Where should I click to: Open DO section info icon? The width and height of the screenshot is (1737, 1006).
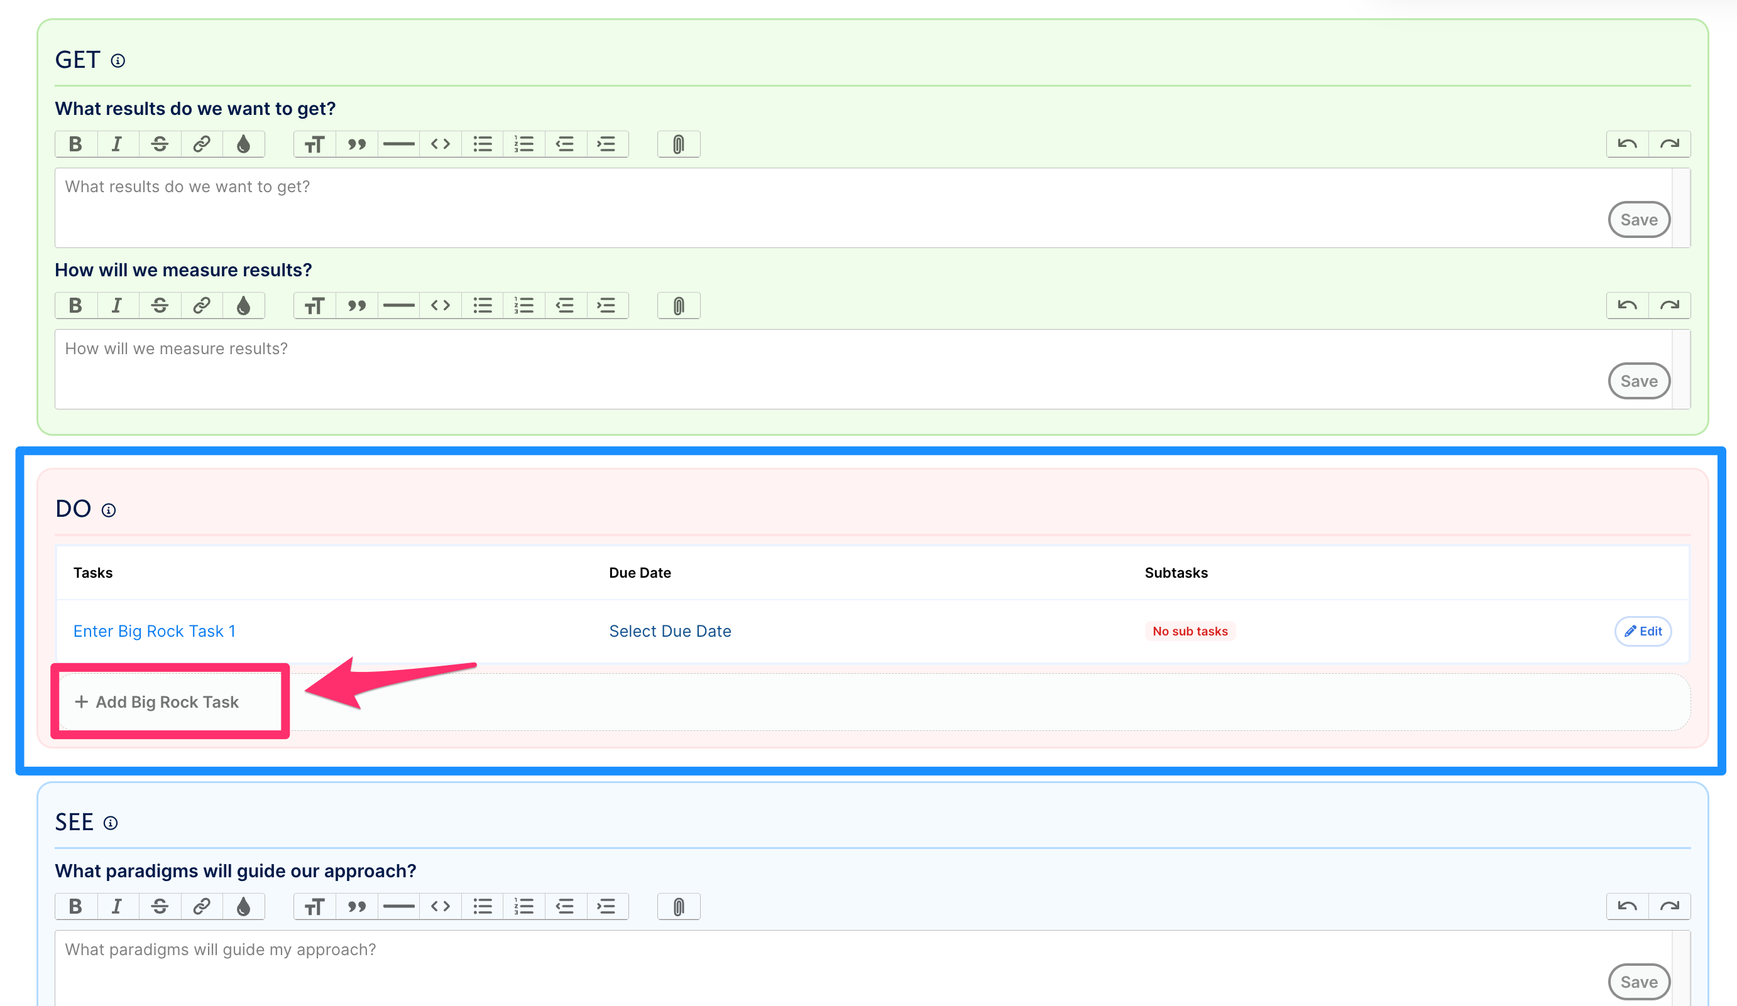click(109, 511)
